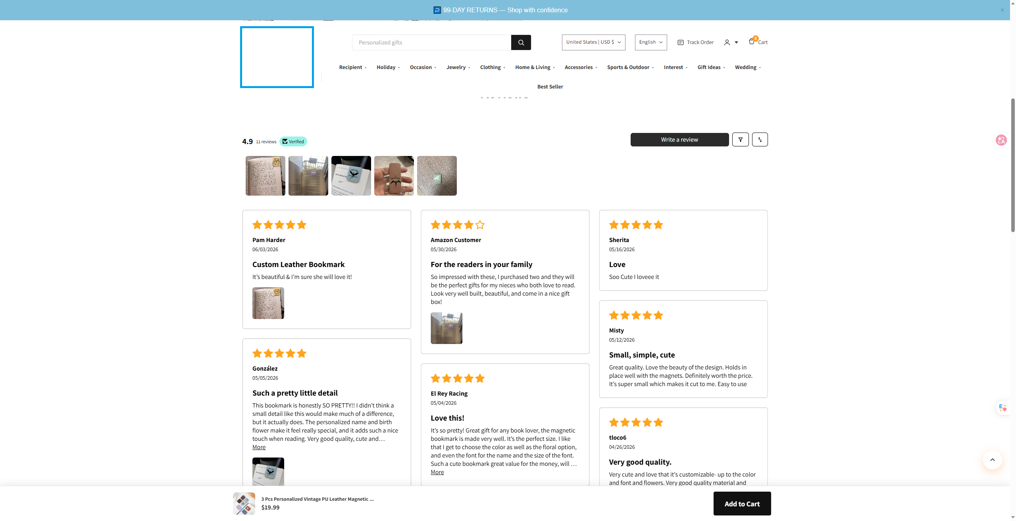Expand the Jewelry menu
The width and height of the screenshot is (1016, 521).
(x=458, y=67)
